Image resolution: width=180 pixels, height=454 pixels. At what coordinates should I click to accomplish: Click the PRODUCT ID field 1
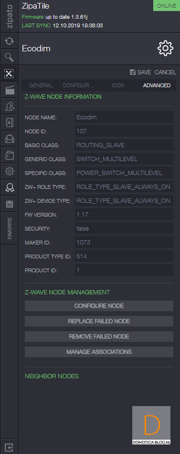click(124, 270)
